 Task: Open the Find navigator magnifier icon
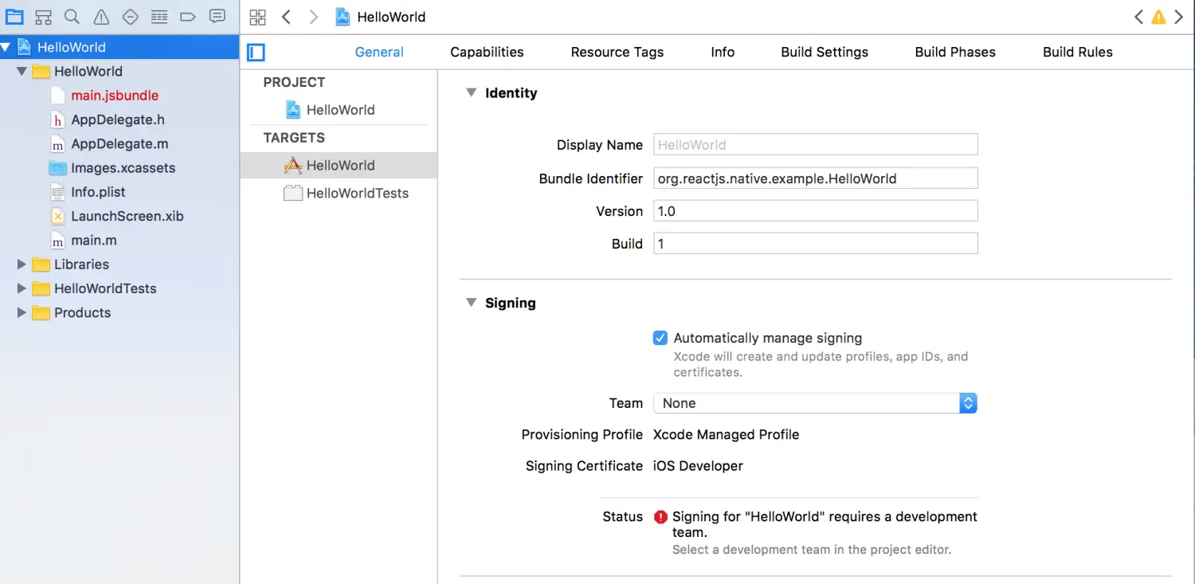pos(72,17)
